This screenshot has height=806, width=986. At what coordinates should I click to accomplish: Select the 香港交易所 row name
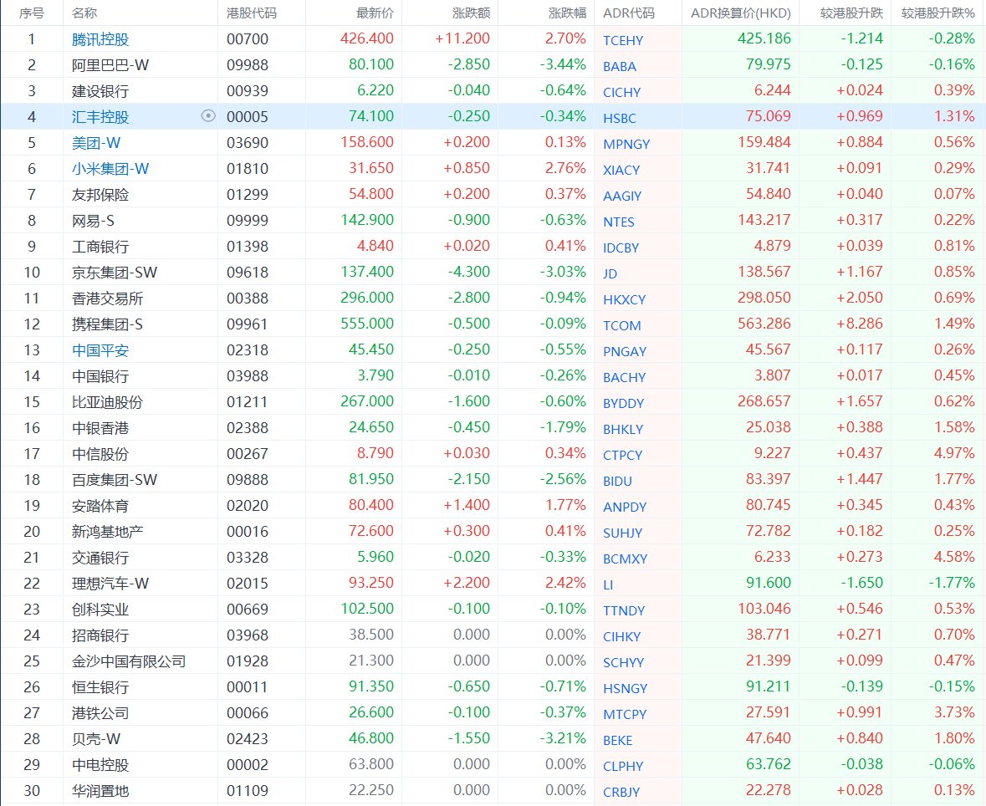(107, 298)
